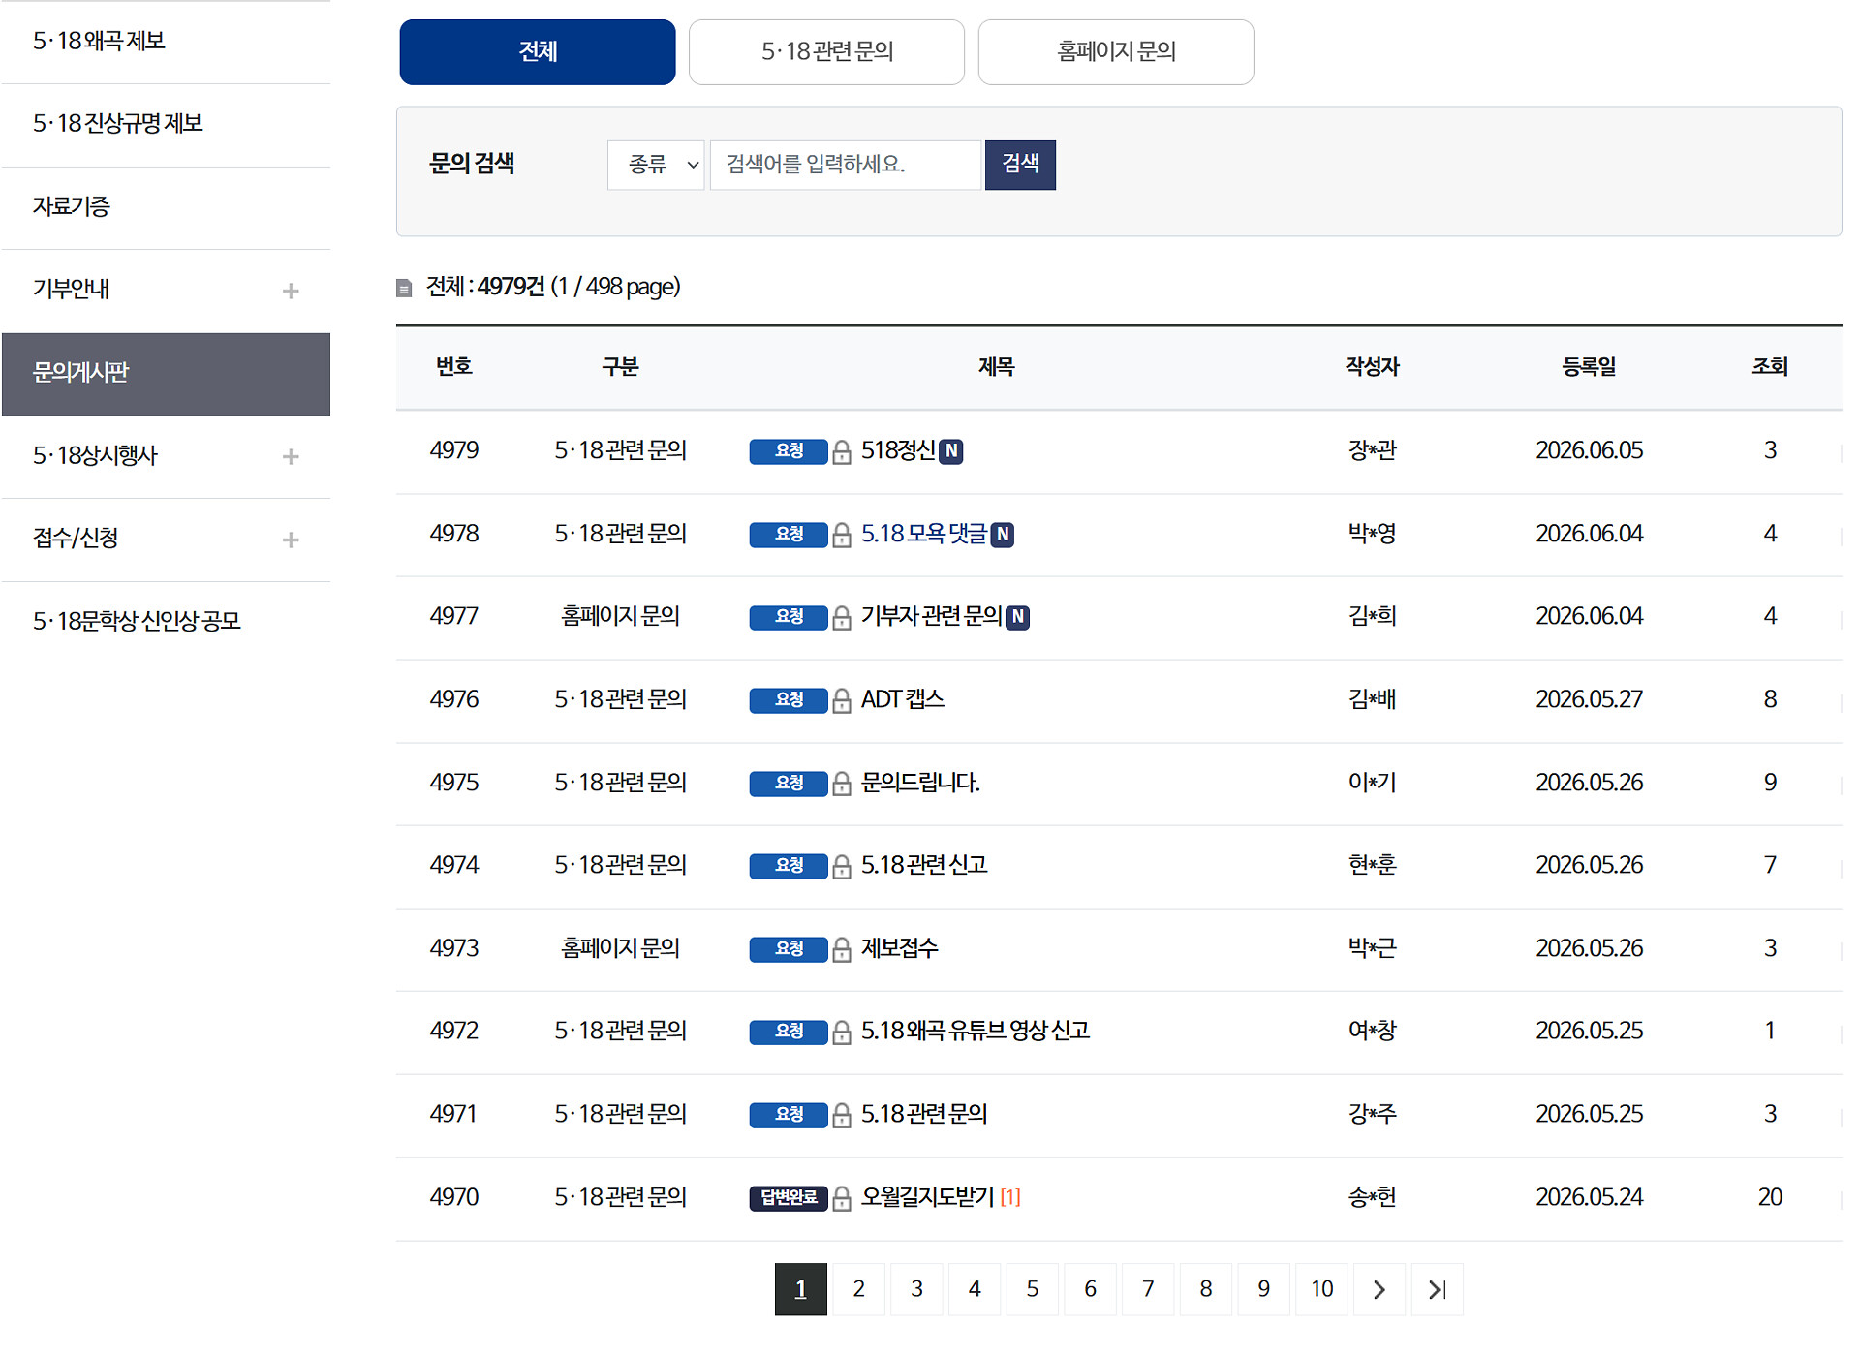Expand the 5·18상시행사 plus icon

click(291, 456)
